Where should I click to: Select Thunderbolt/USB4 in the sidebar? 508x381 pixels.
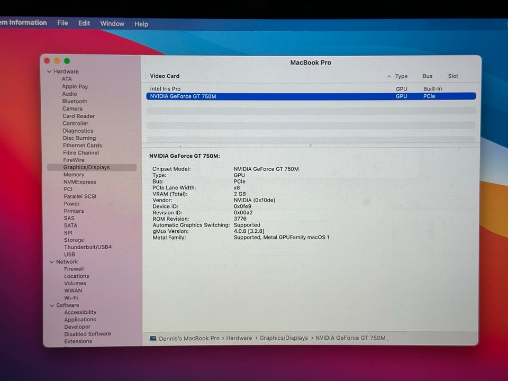(x=88, y=247)
